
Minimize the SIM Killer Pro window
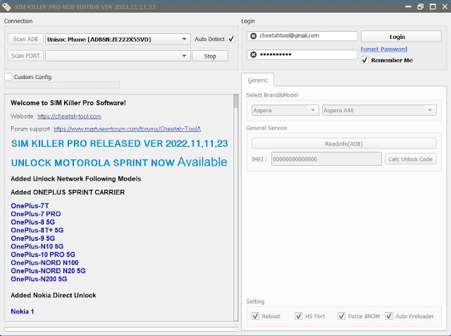point(408,6)
